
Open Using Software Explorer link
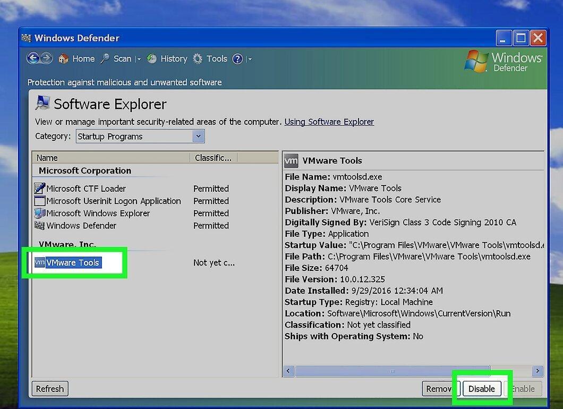point(329,122)
